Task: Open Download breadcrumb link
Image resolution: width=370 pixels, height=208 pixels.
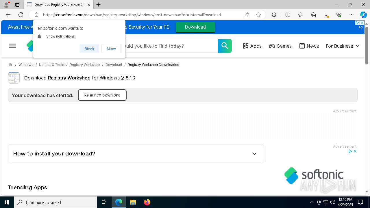Action: click(x=114, y=65)
